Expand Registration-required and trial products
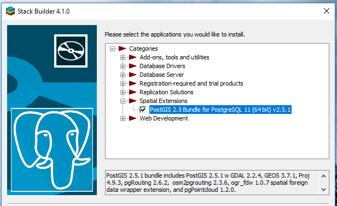 click(x=123, y=83)
